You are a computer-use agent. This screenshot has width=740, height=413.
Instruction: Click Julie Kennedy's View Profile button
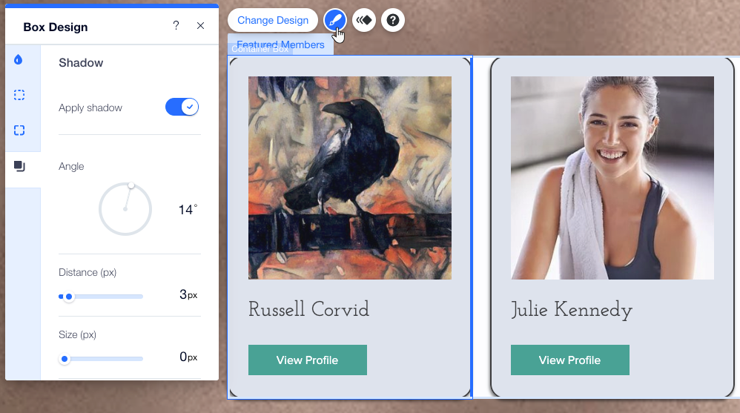[570, 360]
